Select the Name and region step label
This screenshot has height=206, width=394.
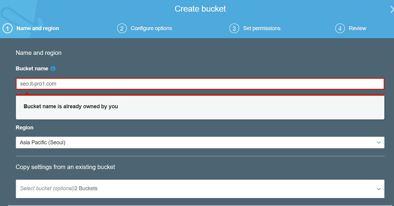click(x=38, y=28)
